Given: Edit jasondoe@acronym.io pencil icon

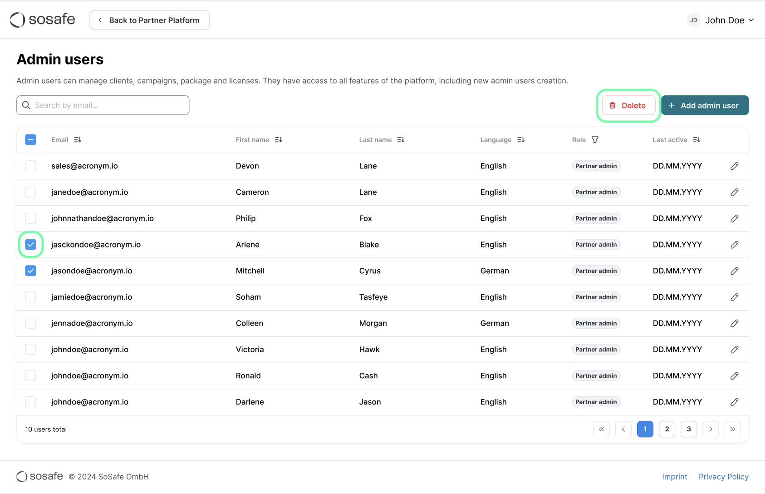Looking at the screenshot, I should coord(735,271).
